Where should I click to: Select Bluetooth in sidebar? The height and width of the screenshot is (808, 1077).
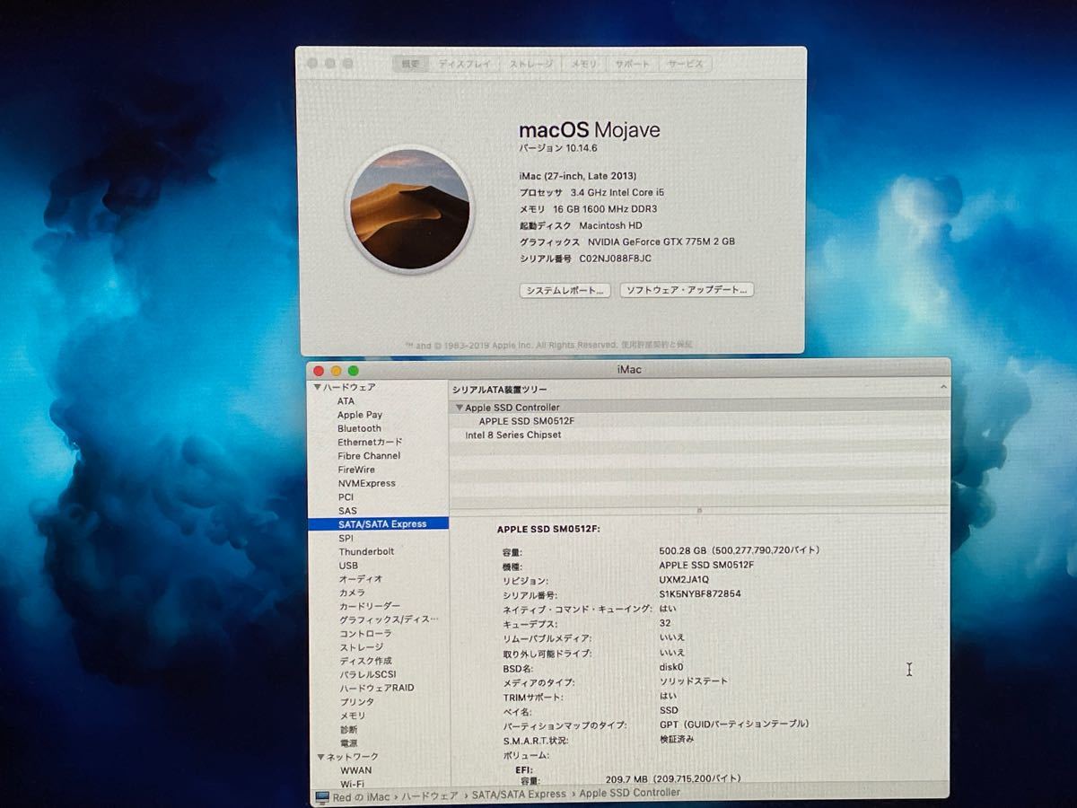359,428
